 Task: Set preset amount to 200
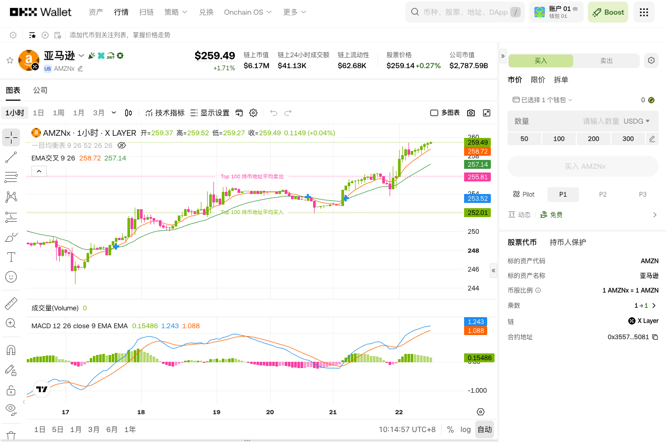point(594,139)
